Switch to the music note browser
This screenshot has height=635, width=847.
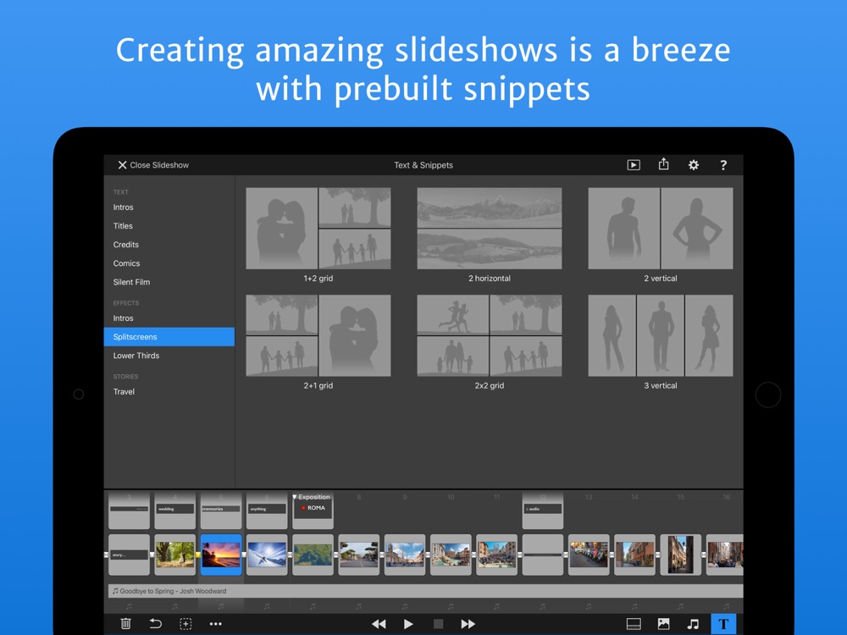point(693,624)
